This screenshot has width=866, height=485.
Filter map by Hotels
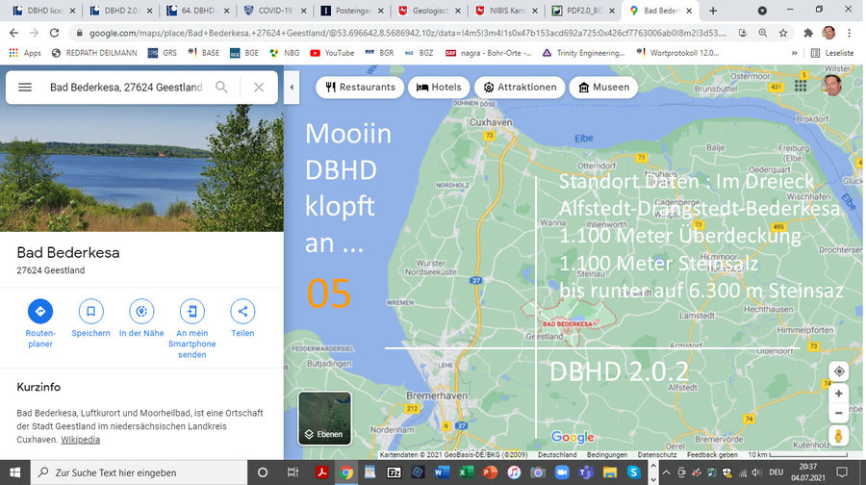point(438,88)
